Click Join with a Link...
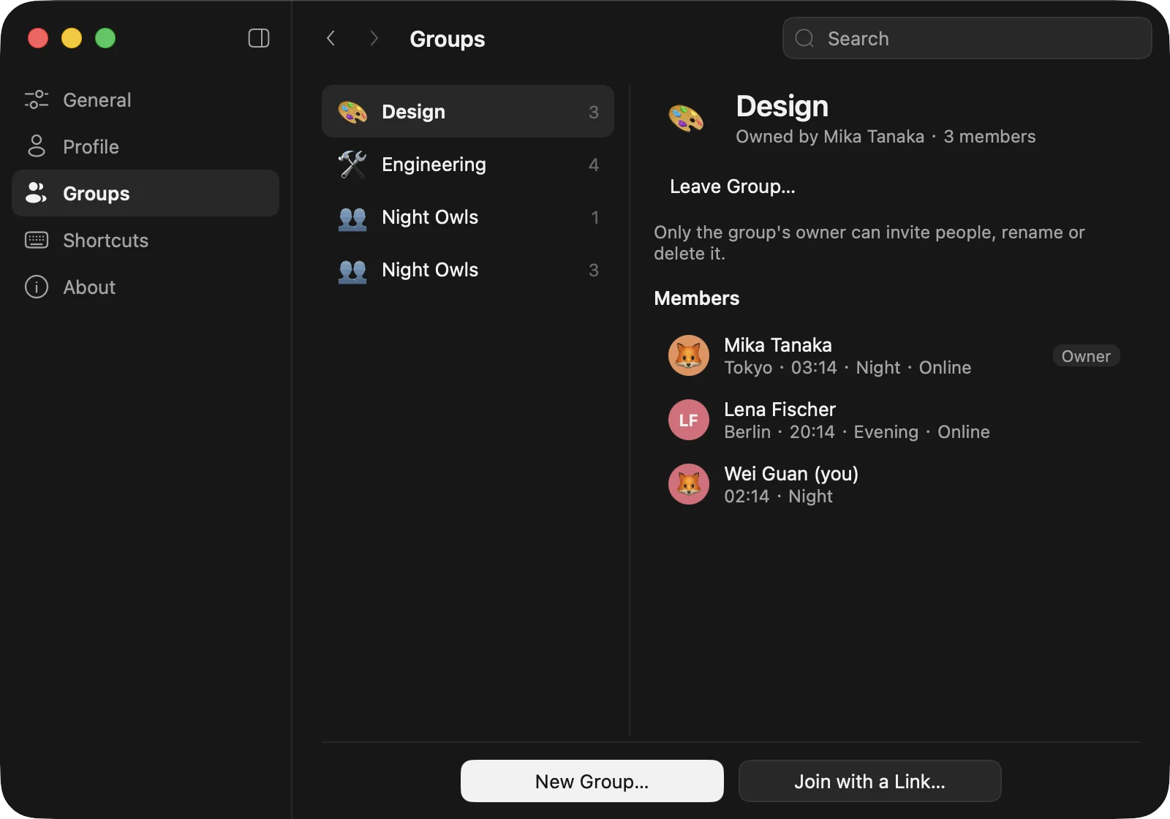1170x819 pixels. point(870,781)
